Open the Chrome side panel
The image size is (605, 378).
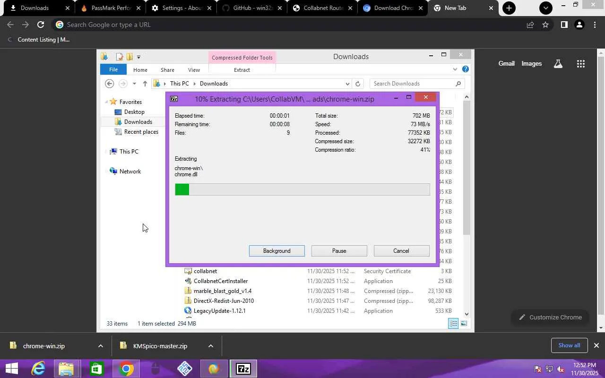[x=564, y=25]
